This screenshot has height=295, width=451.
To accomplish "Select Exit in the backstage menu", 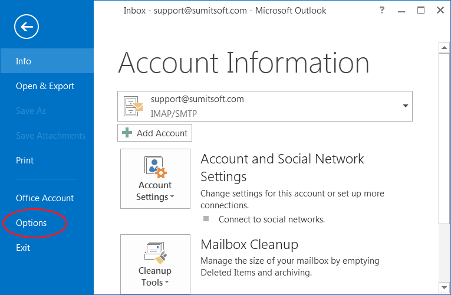I will point(23,248).
